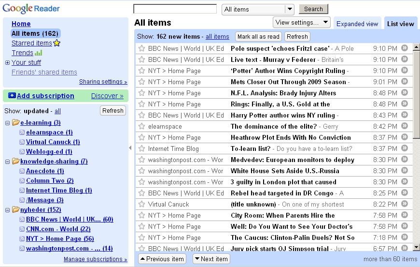This screenshot has width=420, height=267.
Task: Collapse the knowledge-sharing folder tree
Action: pyautogui.click(x=8, y=162)
